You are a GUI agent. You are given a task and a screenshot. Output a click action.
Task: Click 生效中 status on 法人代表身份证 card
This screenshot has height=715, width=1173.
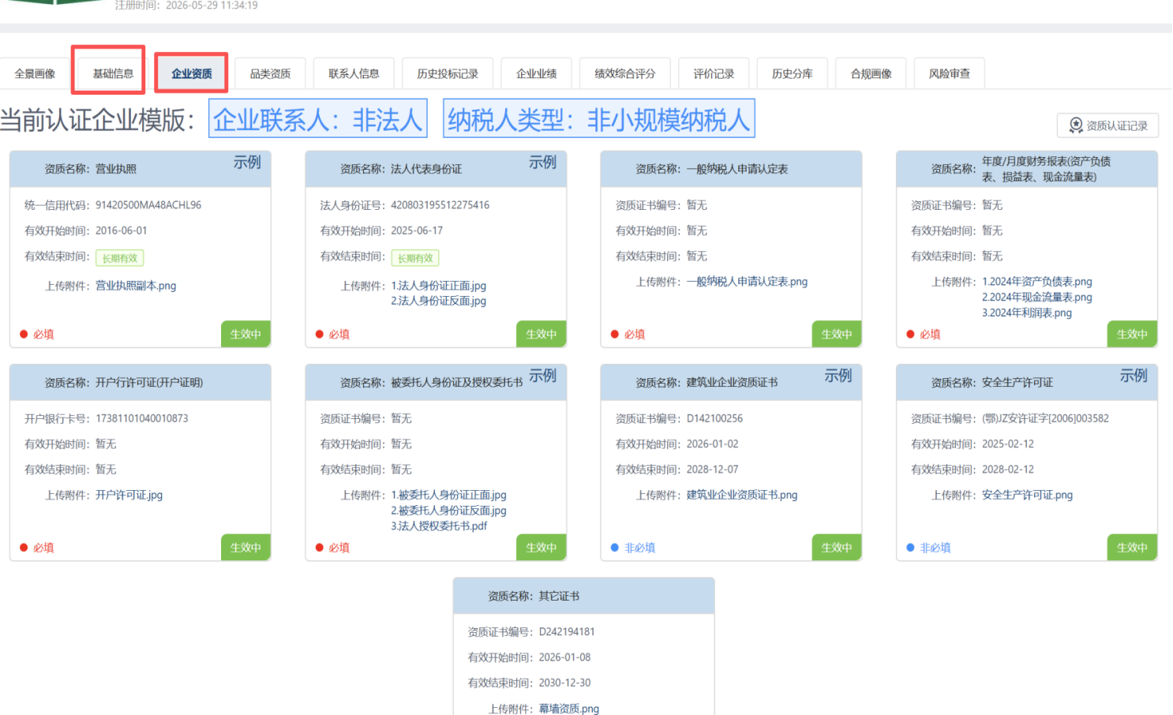point(541,334)
